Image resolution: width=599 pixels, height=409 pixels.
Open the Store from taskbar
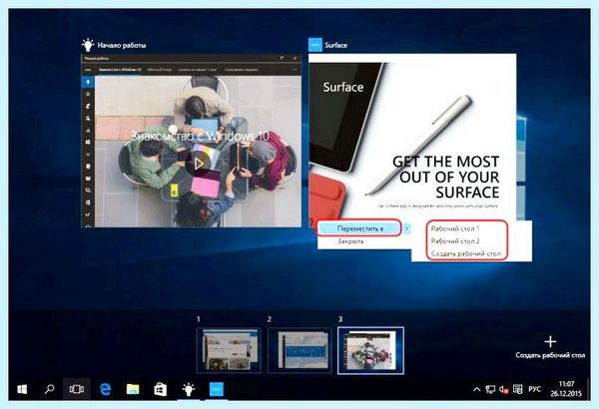[x=160, y=389]
